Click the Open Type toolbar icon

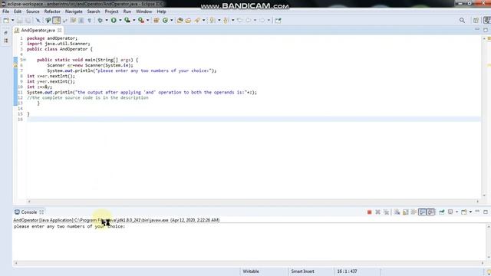point(180,21)
